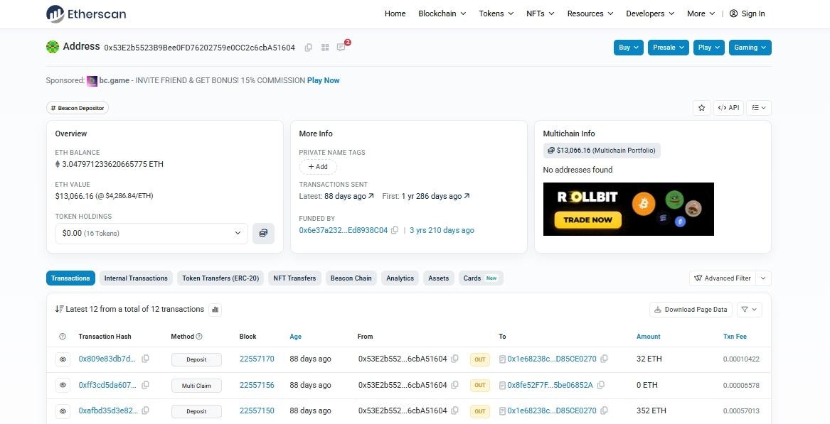830x424 pixels.
Task: Copy the funded by address
Action: click(x=395, y=229)
